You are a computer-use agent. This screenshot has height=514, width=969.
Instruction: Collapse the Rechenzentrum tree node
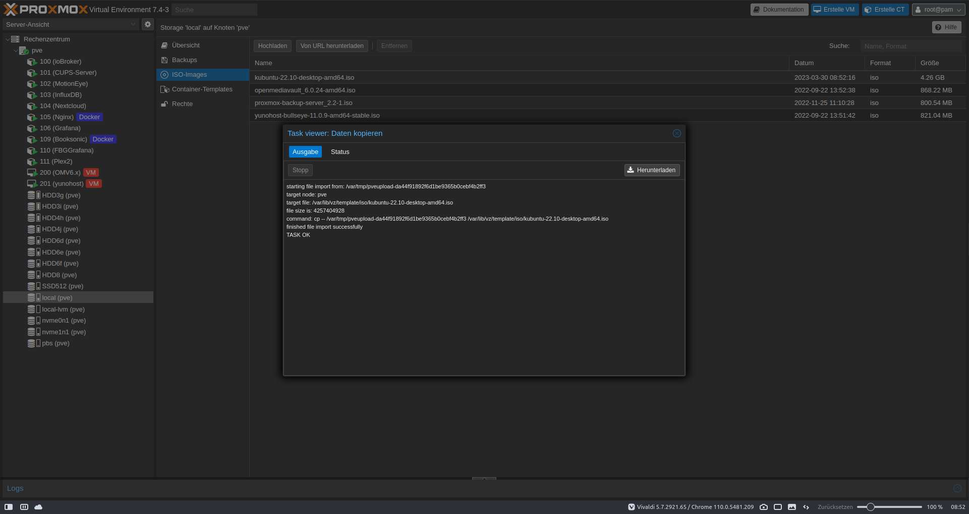[7, 39]
